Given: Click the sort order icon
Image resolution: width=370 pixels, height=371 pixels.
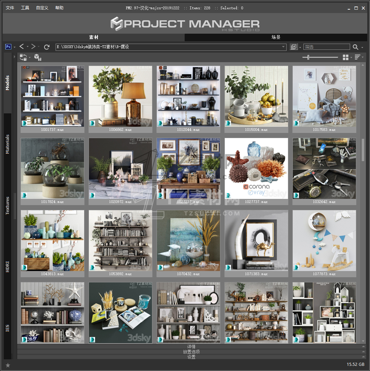Looking at the screenshot, I should (357, 57).
